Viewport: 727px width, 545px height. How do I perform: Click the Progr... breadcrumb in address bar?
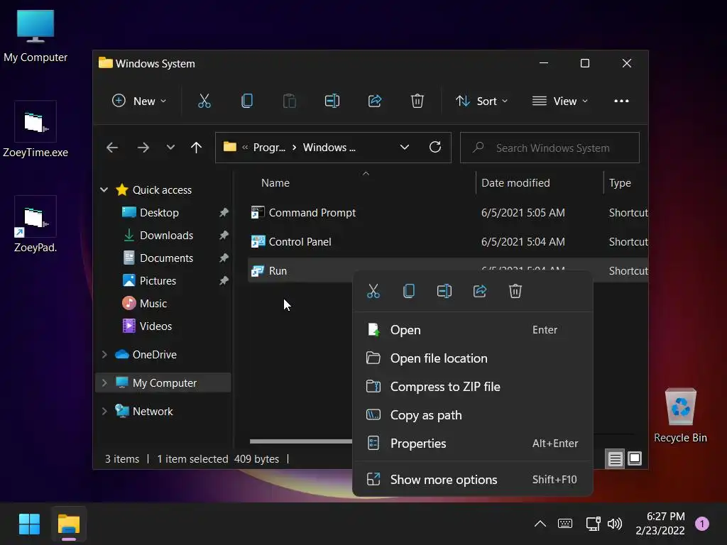[x=269, y=148]
